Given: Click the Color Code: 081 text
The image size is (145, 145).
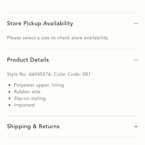Looking at the screenshot, I should pos(72,74).
